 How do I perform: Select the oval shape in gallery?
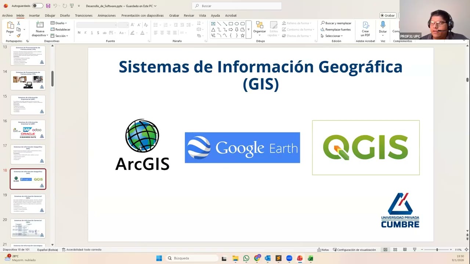[x=236, y=23]
